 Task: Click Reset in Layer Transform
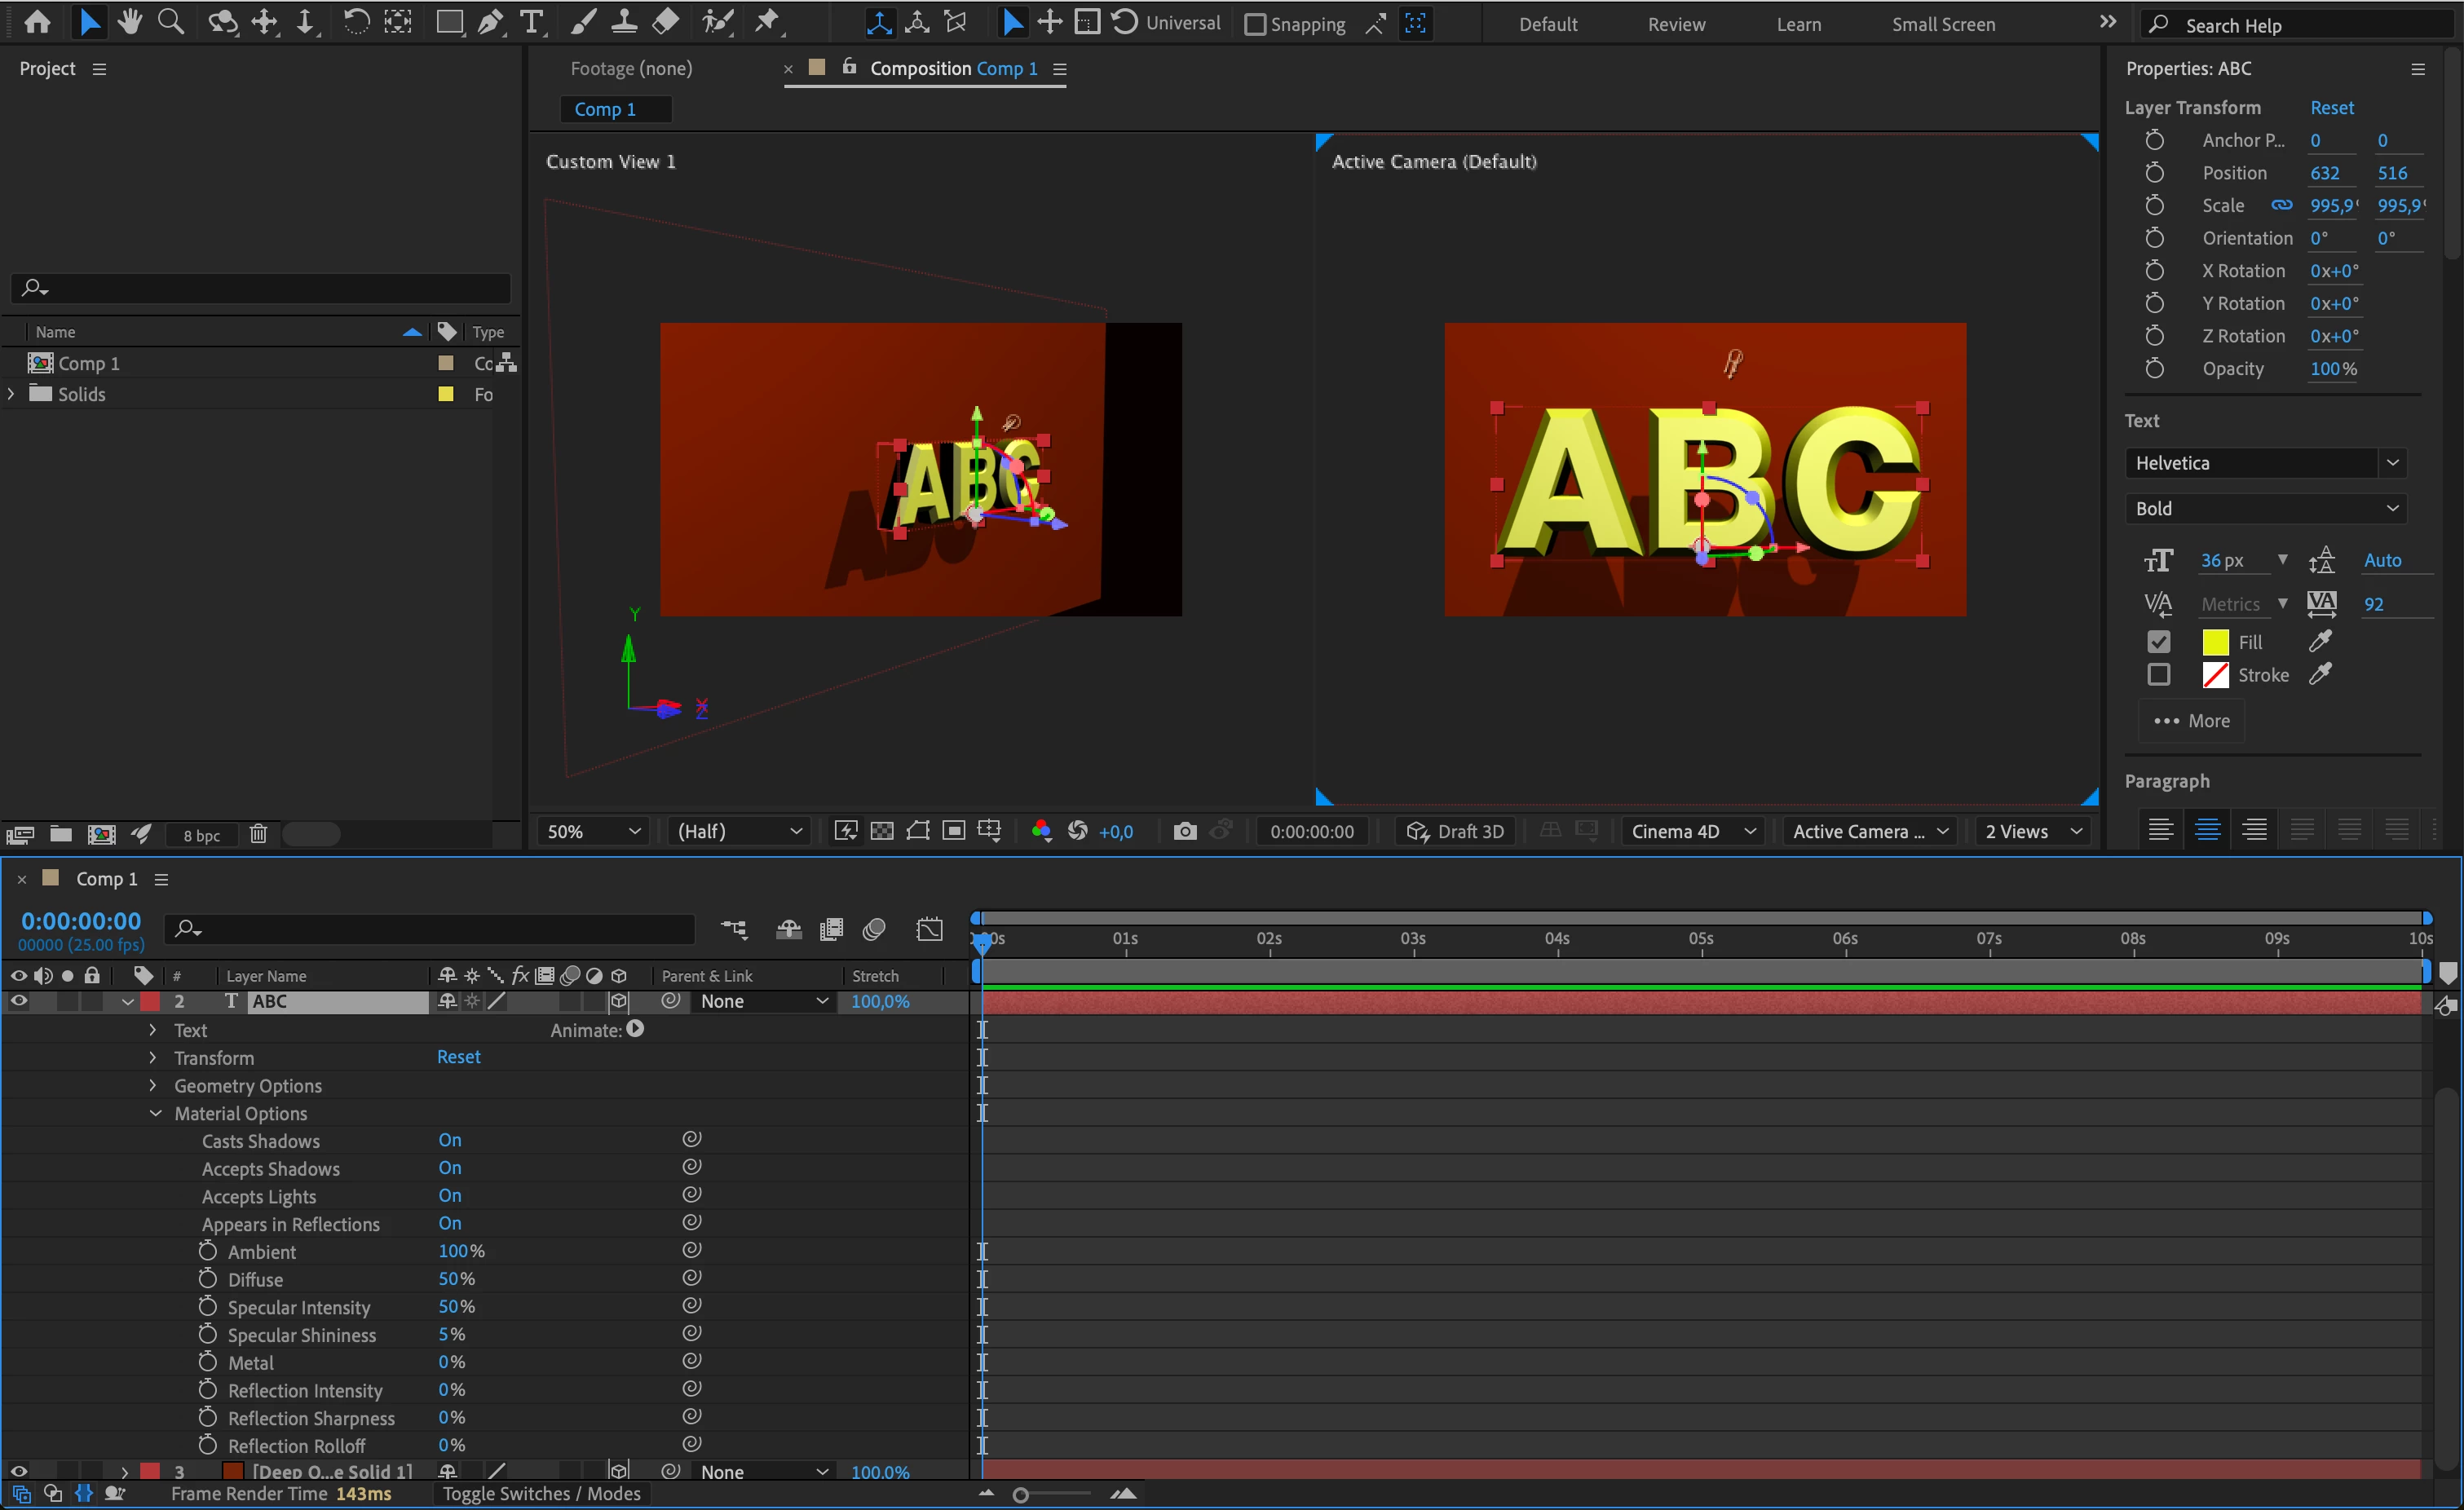2331,107
